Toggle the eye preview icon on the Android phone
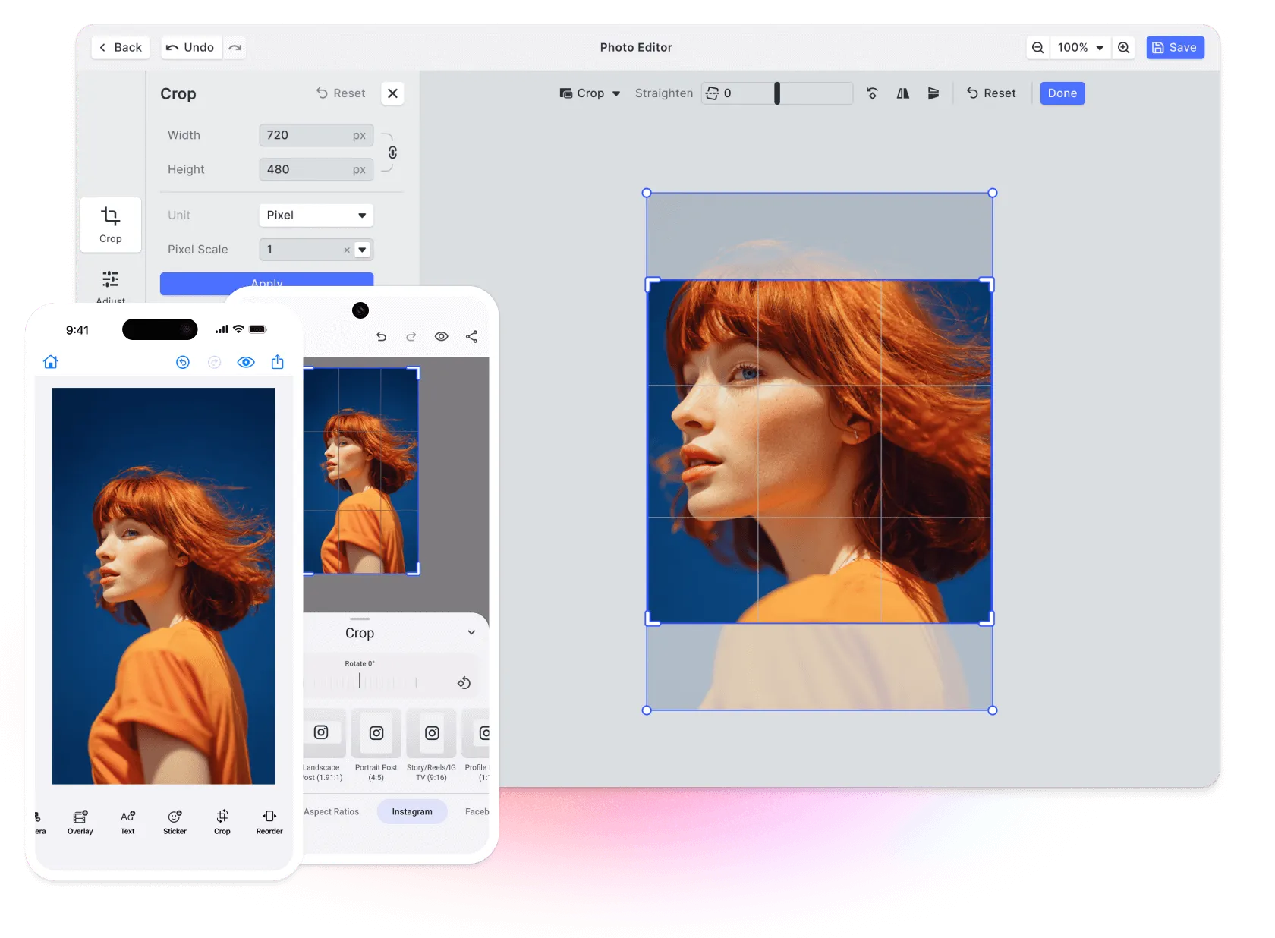The image size is (1275, 938). pos(441,336)
